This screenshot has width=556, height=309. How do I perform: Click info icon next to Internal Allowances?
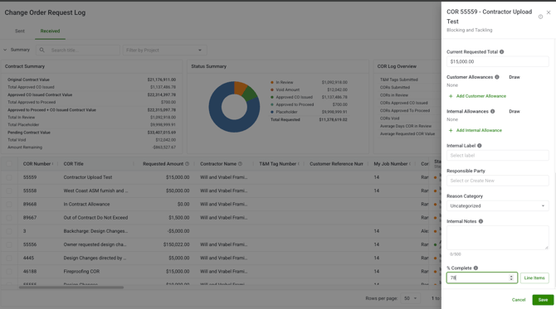click(x=493, y=111)
